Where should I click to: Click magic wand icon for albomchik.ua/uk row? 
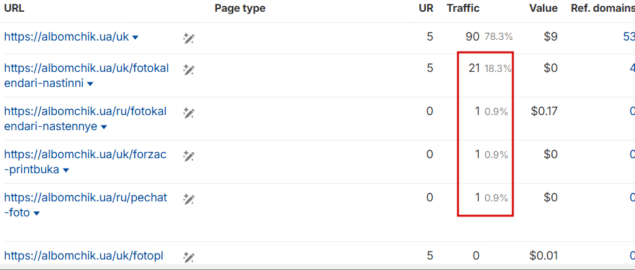(x=189, y=39)
